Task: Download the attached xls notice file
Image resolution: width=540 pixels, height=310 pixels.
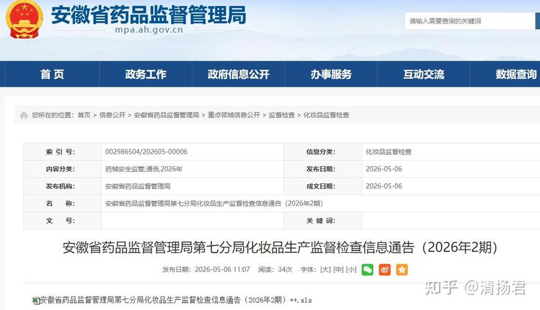Action: pyautogui.click(x=176, y=300)
